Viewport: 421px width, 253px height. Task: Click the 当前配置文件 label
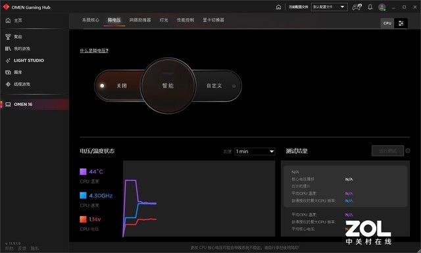pyautogui.click(x=298, y=7)
